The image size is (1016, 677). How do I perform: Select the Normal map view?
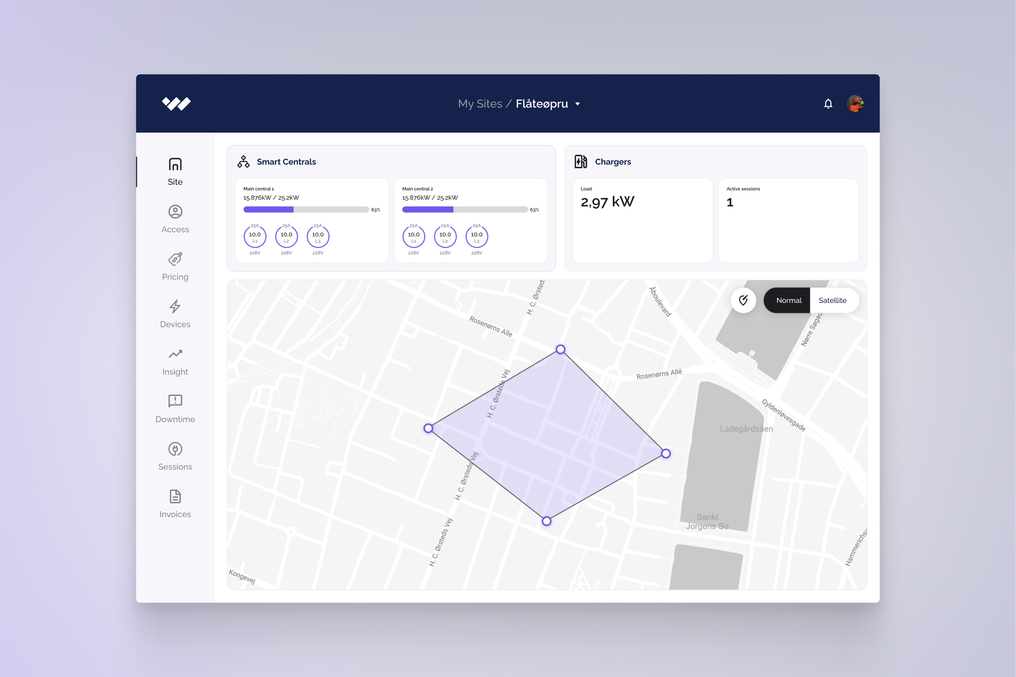(788, 300)
